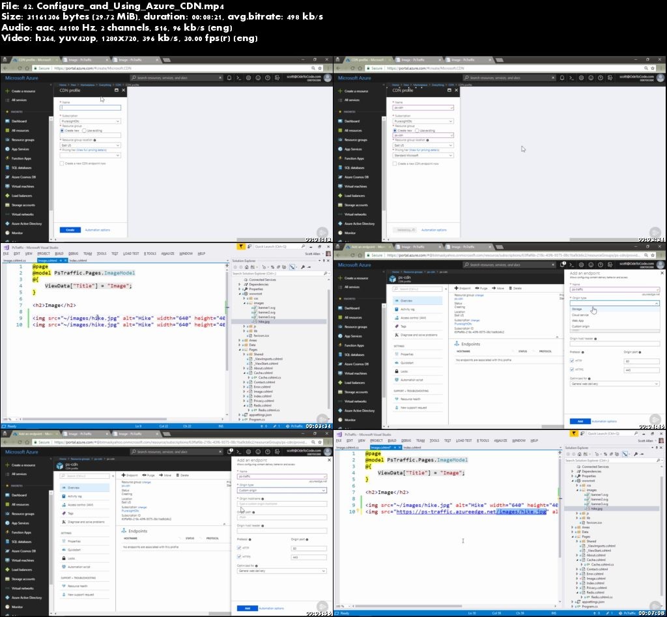This screenshot has height=617, width=667.
Task: Collapse the Pages folder in the 00:03:34 Solution Explorer
Action: (240, 349)
